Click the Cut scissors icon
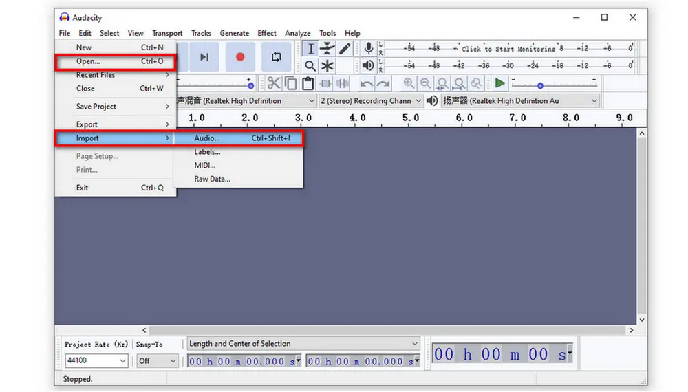Viewport: 688px width, 392px height. tap(273, 83)
